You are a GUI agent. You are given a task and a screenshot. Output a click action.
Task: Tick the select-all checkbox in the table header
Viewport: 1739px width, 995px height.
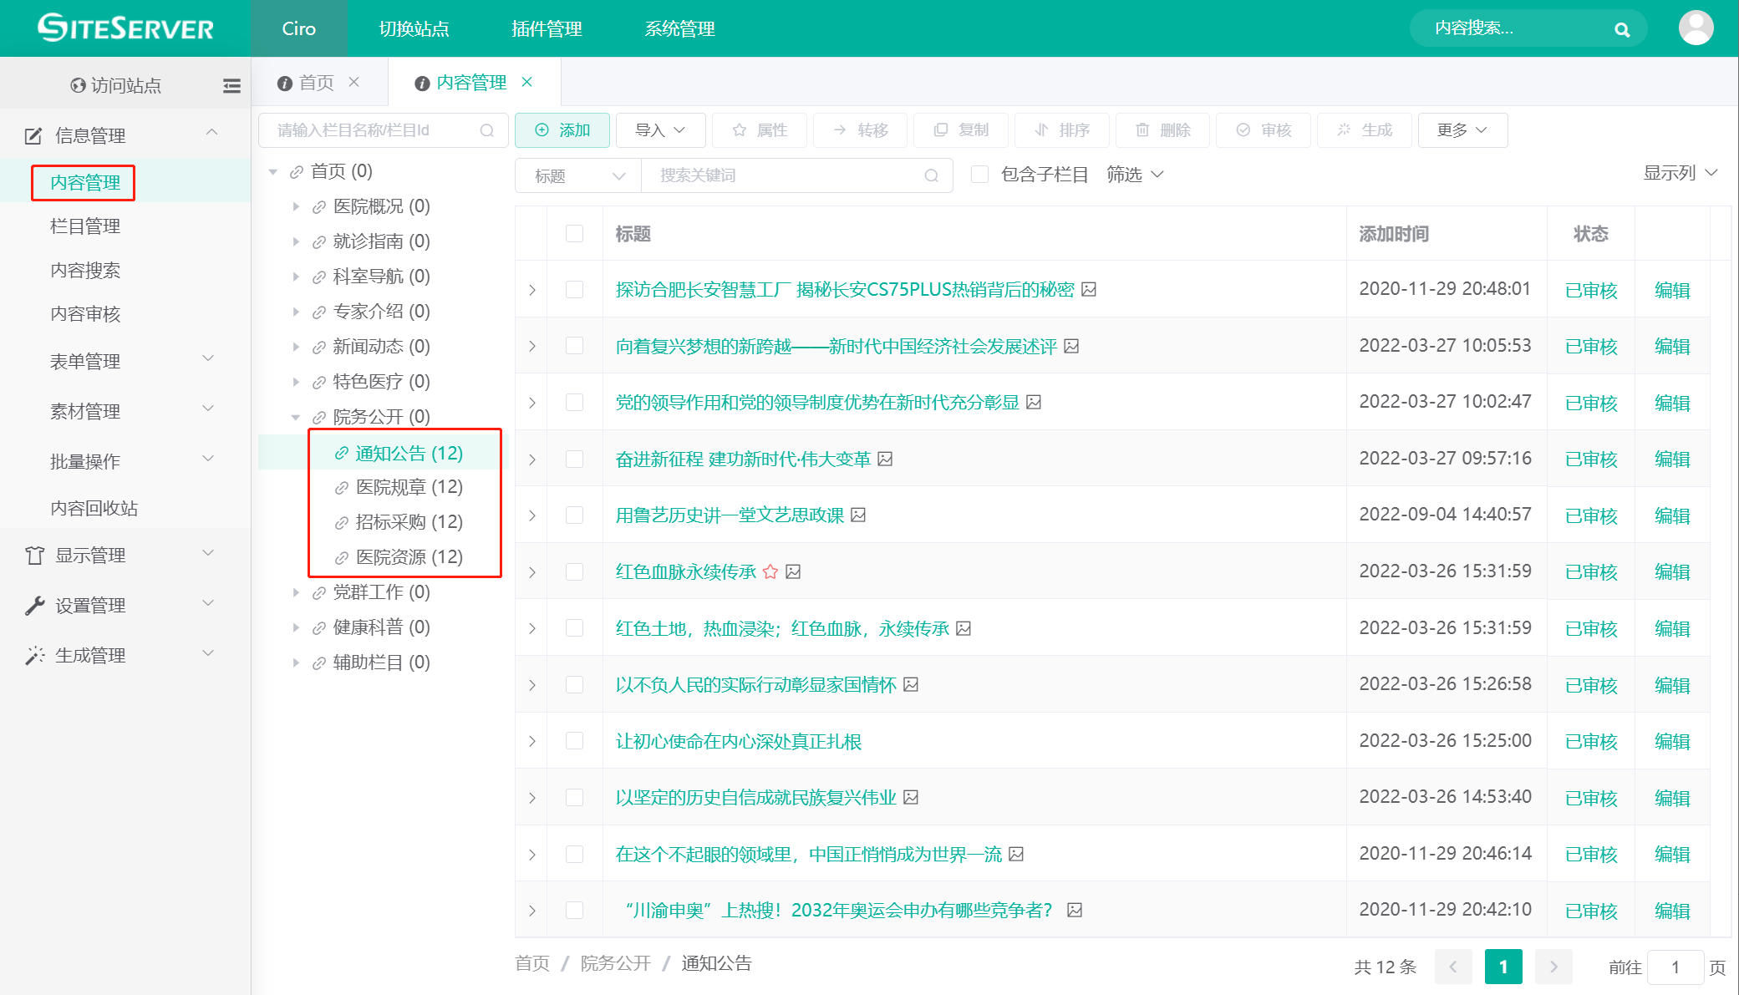(574, 233)
